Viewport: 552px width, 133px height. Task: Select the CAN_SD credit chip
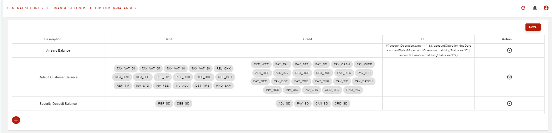coord(322,104)
